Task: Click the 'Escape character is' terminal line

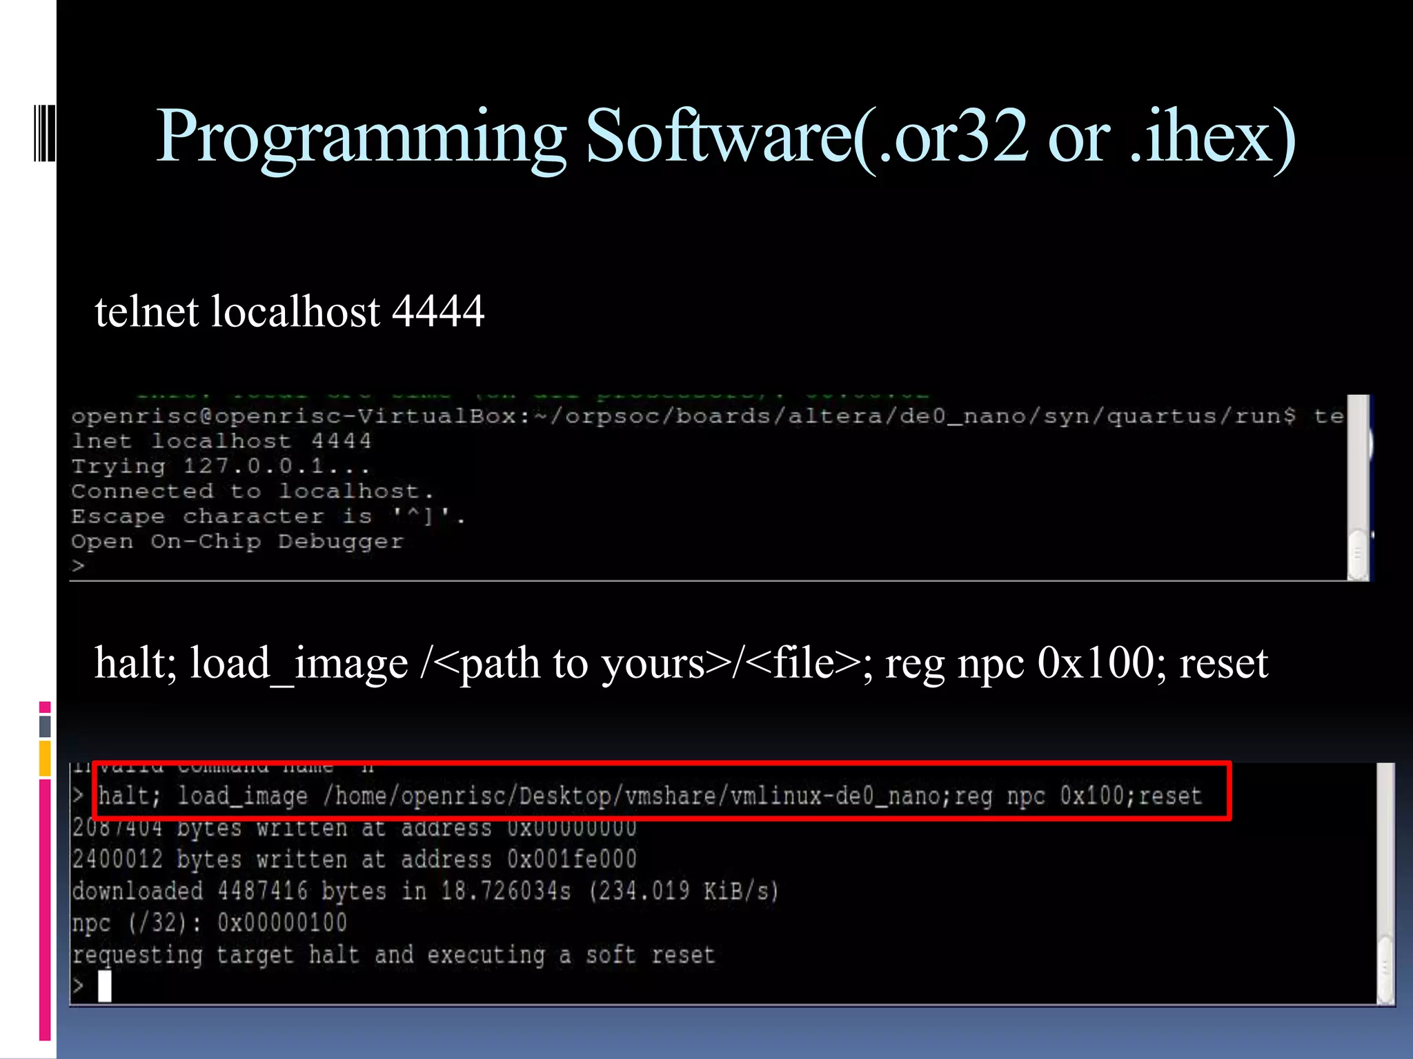Action: (268, 516)
